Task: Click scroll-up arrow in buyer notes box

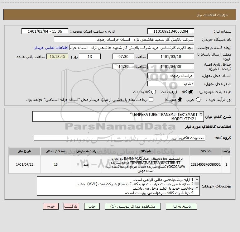Action: pos(197,179)
